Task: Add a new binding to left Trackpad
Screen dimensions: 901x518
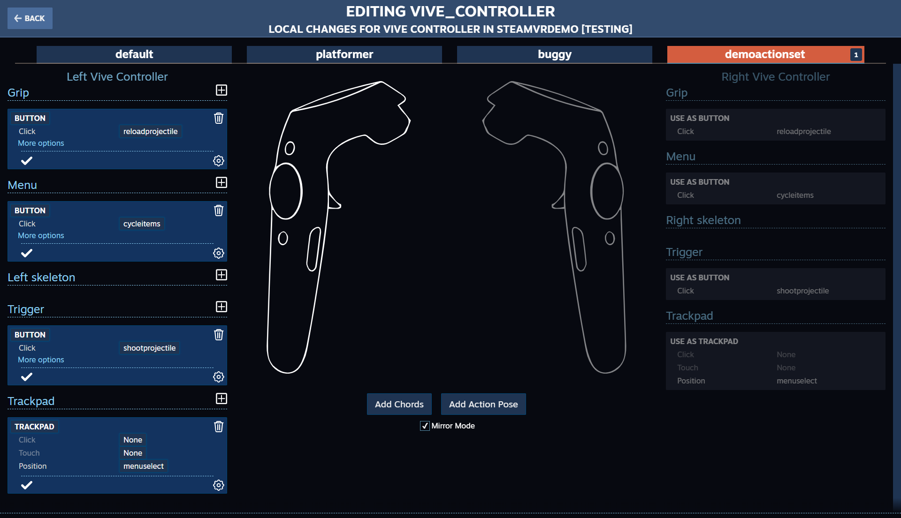Action: (x=221, y=398)
